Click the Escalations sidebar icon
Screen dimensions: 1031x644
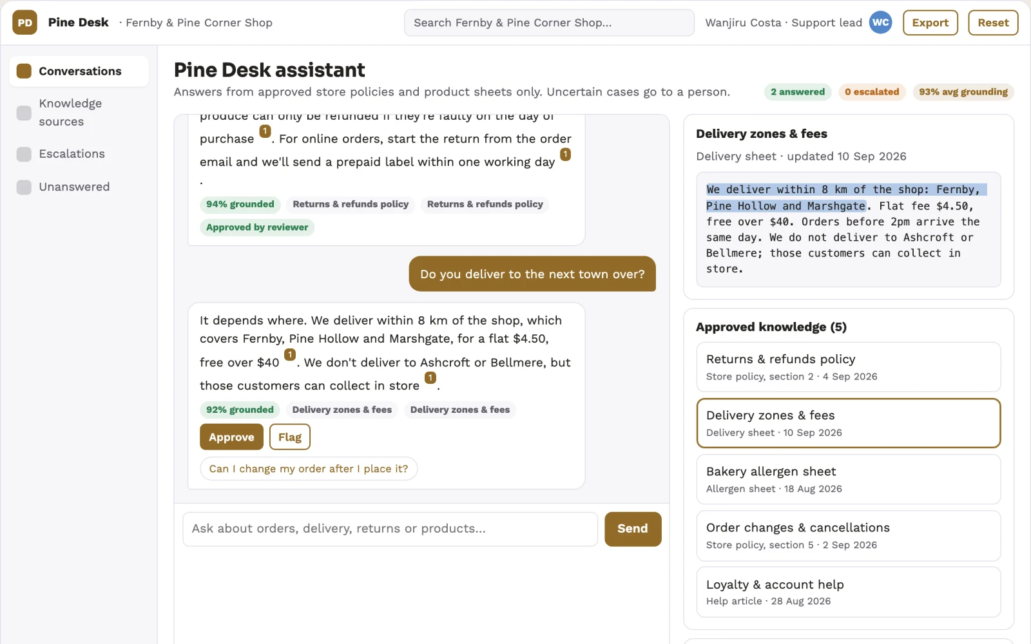(x=24, y=154)
